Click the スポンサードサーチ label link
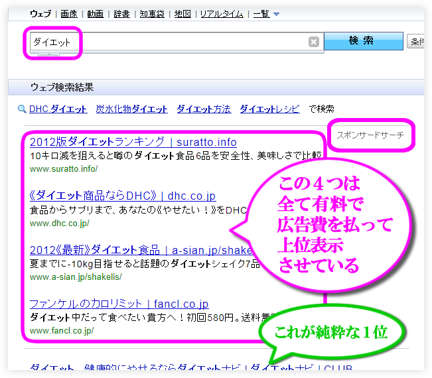 click(x=370, y=135)
